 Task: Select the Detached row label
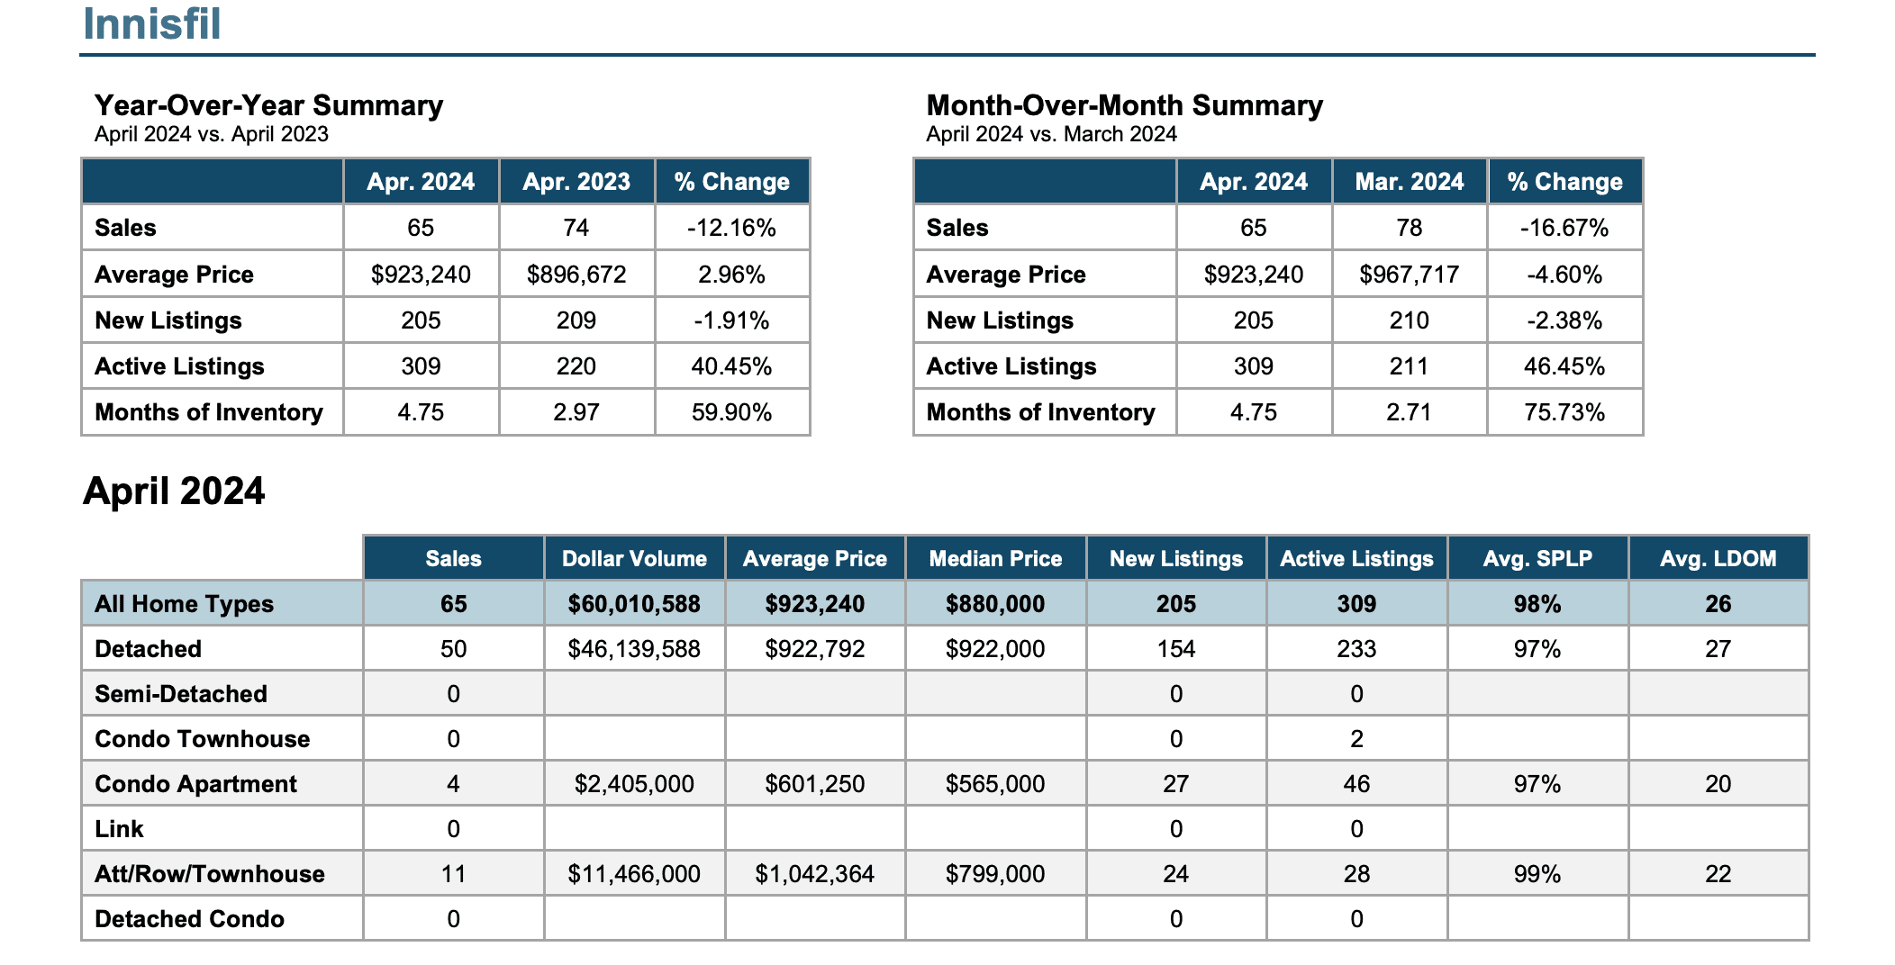[x=148, y=649]
